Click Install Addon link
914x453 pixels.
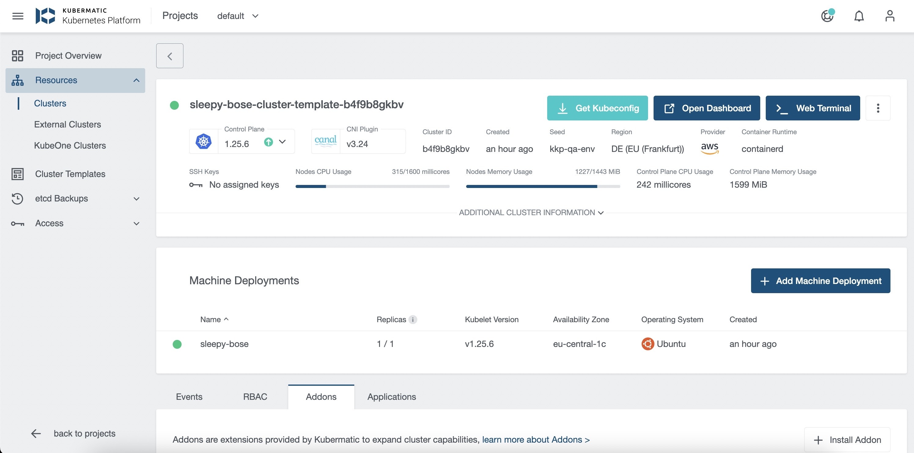(847, 438)
